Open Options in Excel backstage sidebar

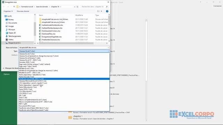[x=7, y=74]
